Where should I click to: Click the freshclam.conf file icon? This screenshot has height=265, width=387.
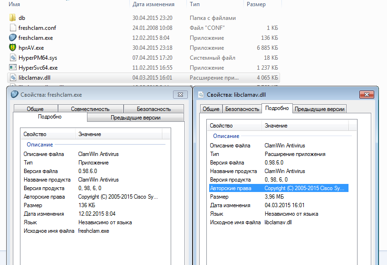(13, 27)
